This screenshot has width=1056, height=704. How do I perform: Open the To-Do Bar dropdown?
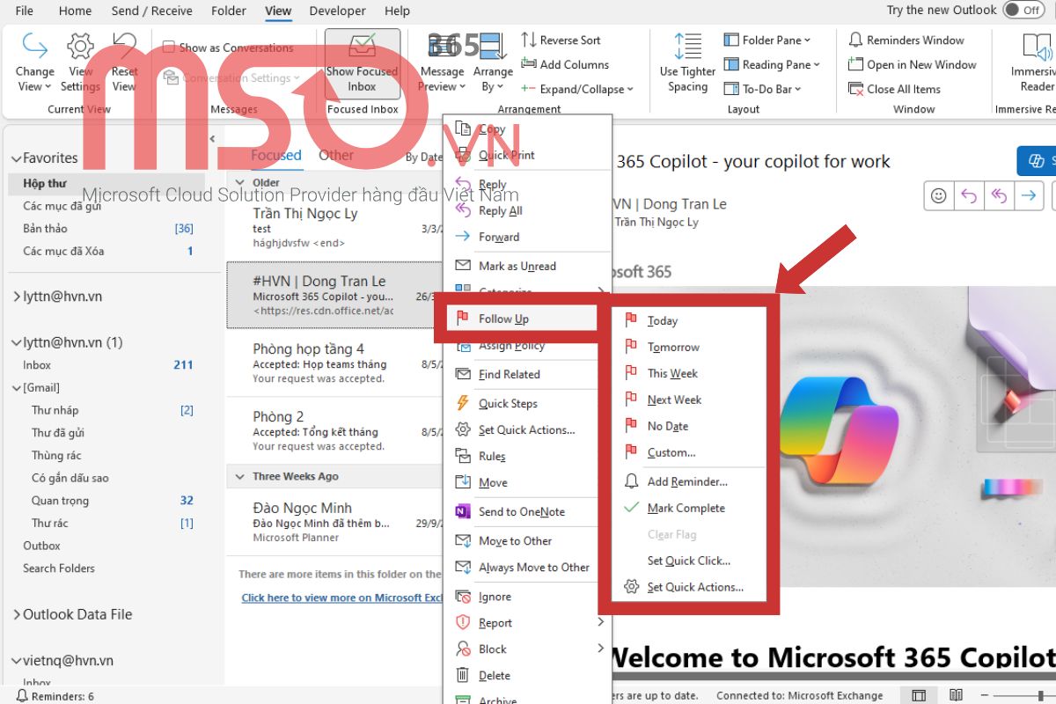pos(762,89)
